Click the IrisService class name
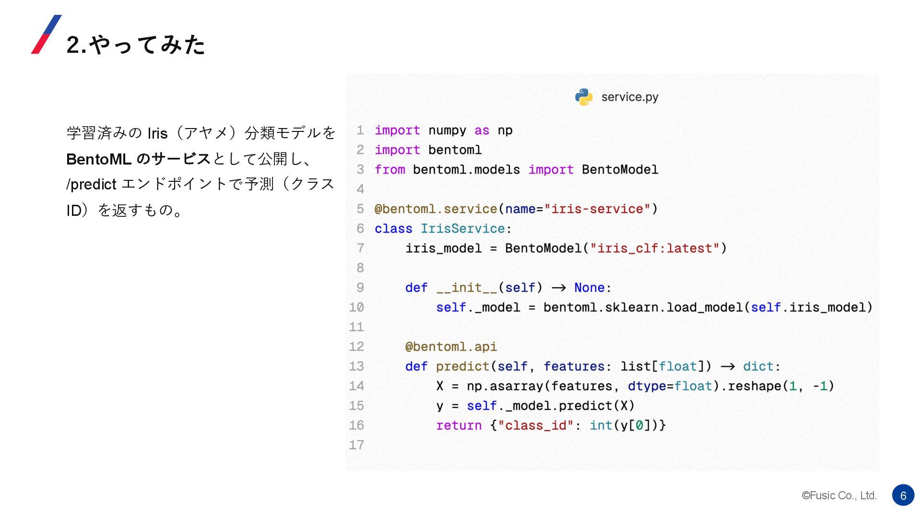Screen dimensions: 921x518 [x=462, y=229]
